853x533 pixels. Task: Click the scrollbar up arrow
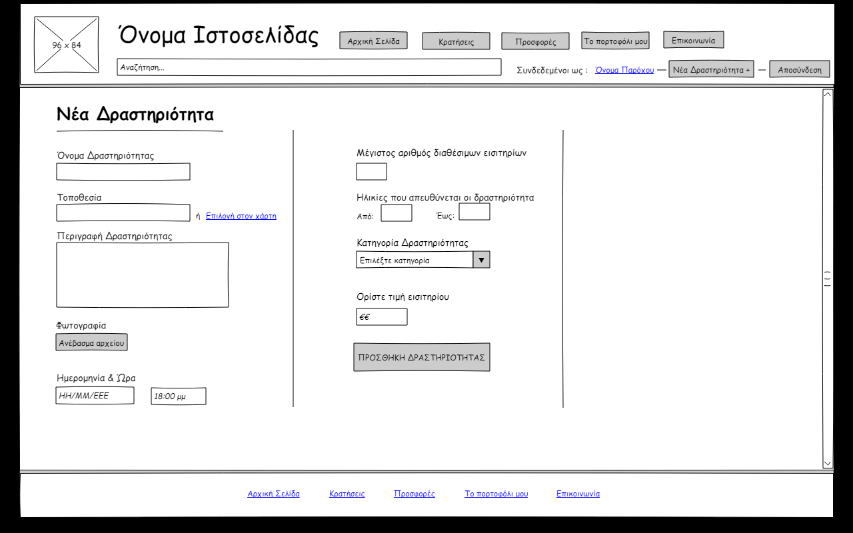coord(828,95)
